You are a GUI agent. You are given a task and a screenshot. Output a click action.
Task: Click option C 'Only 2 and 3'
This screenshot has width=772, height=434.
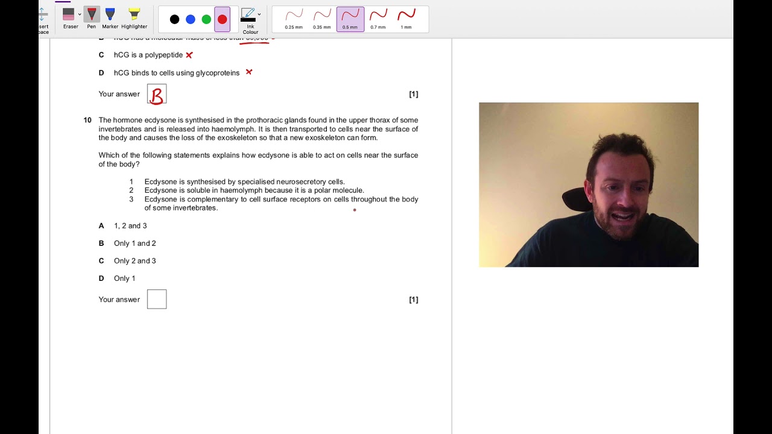(134, 260)
